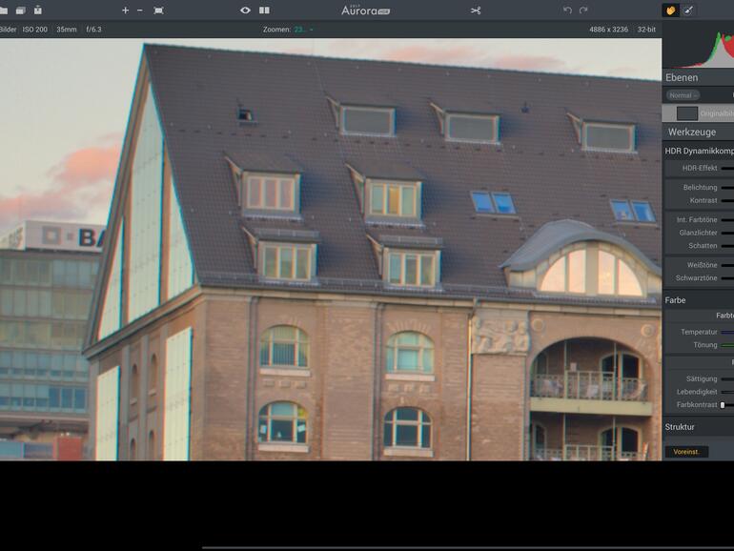Select the hand pan tool
The image size is (734, 551).
[x=671, y=10]
